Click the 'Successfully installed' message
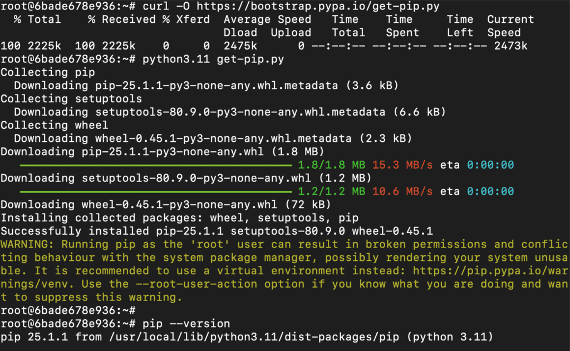The height and width of the screenshot is (351, 570). coord(217,231)
